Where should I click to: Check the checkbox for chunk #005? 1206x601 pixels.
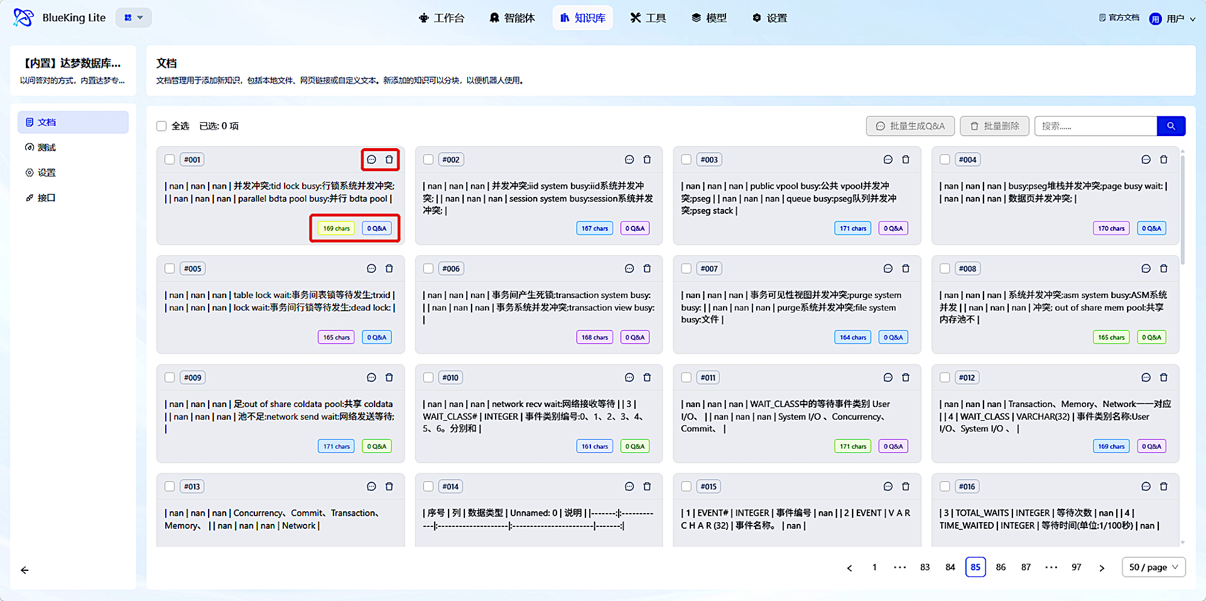click(170, 269)
